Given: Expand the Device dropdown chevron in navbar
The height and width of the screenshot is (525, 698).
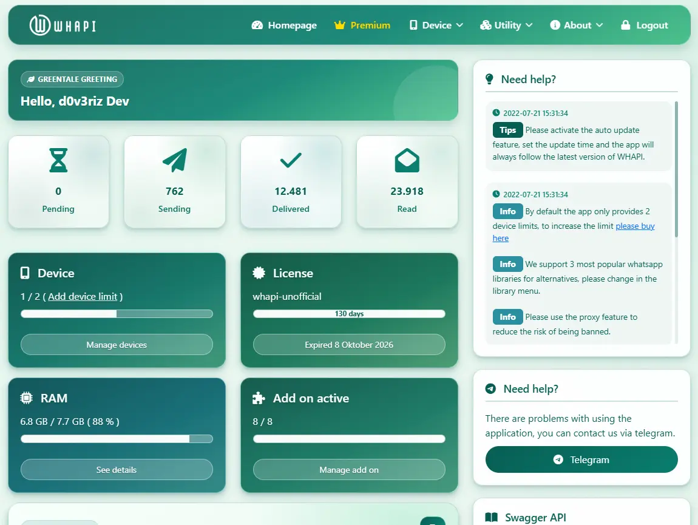Looking at the screenshot, I should coord(459,25).
